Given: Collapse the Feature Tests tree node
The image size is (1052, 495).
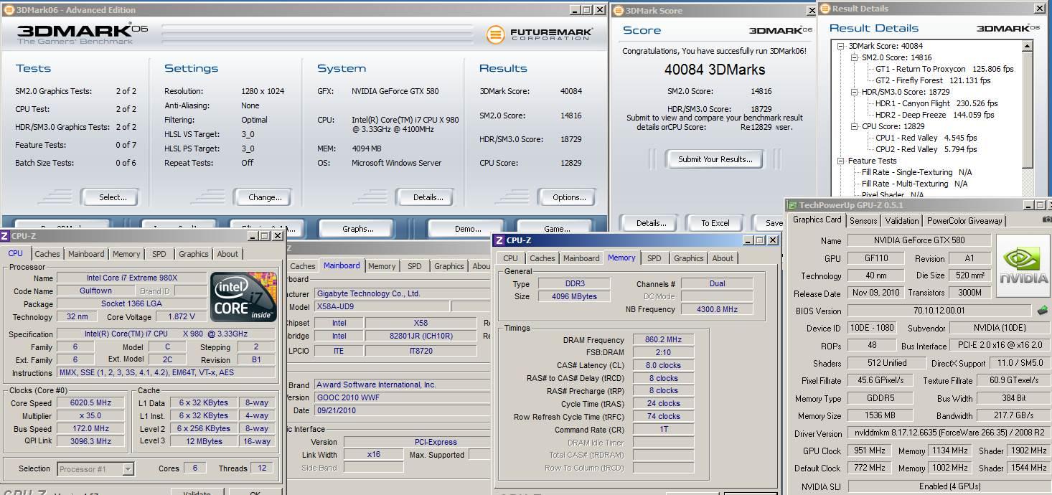Looking at the screenshot, I should (841, 161).
